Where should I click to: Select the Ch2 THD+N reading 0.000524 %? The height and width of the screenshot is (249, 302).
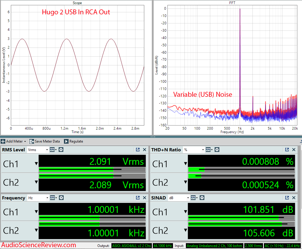pos(268,185)
